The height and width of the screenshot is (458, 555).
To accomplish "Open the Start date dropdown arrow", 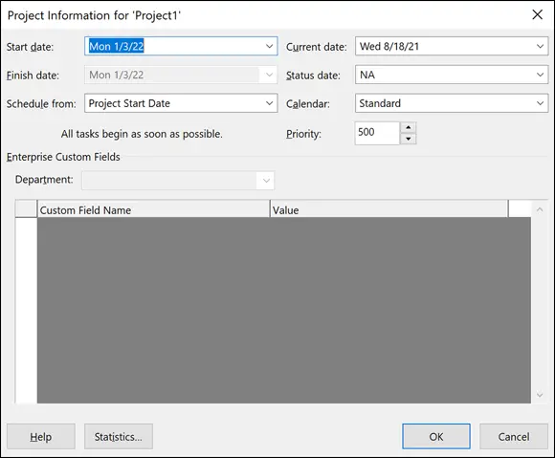I will 269,46.
